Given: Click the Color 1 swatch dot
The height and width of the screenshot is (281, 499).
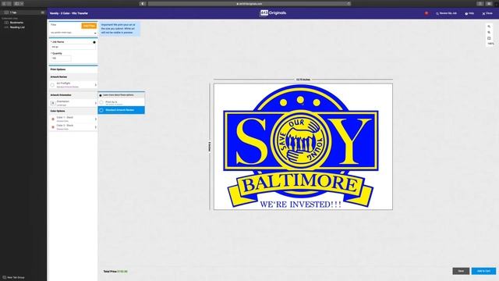Looking at the screenshot, I should pyautogui.click(x=53, y=119).
